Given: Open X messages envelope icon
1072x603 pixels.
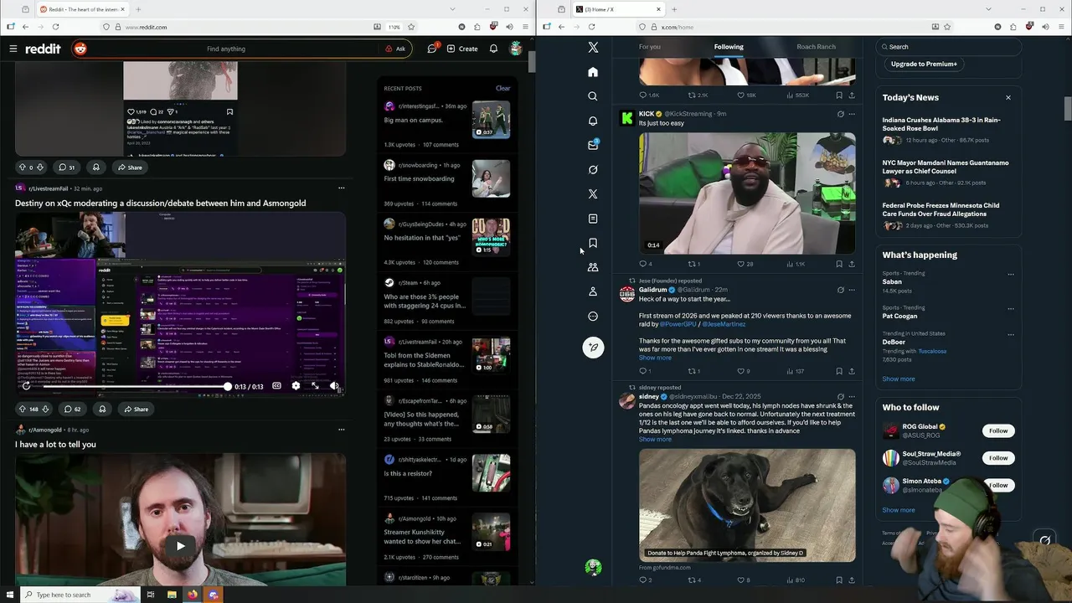Looking at the screenshot, I should [593, 145].
